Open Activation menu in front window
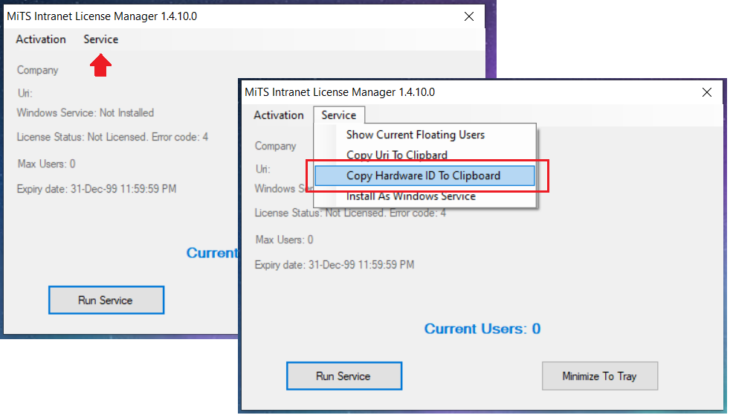This screenshot has width=733, height=418. click(279, 115)
